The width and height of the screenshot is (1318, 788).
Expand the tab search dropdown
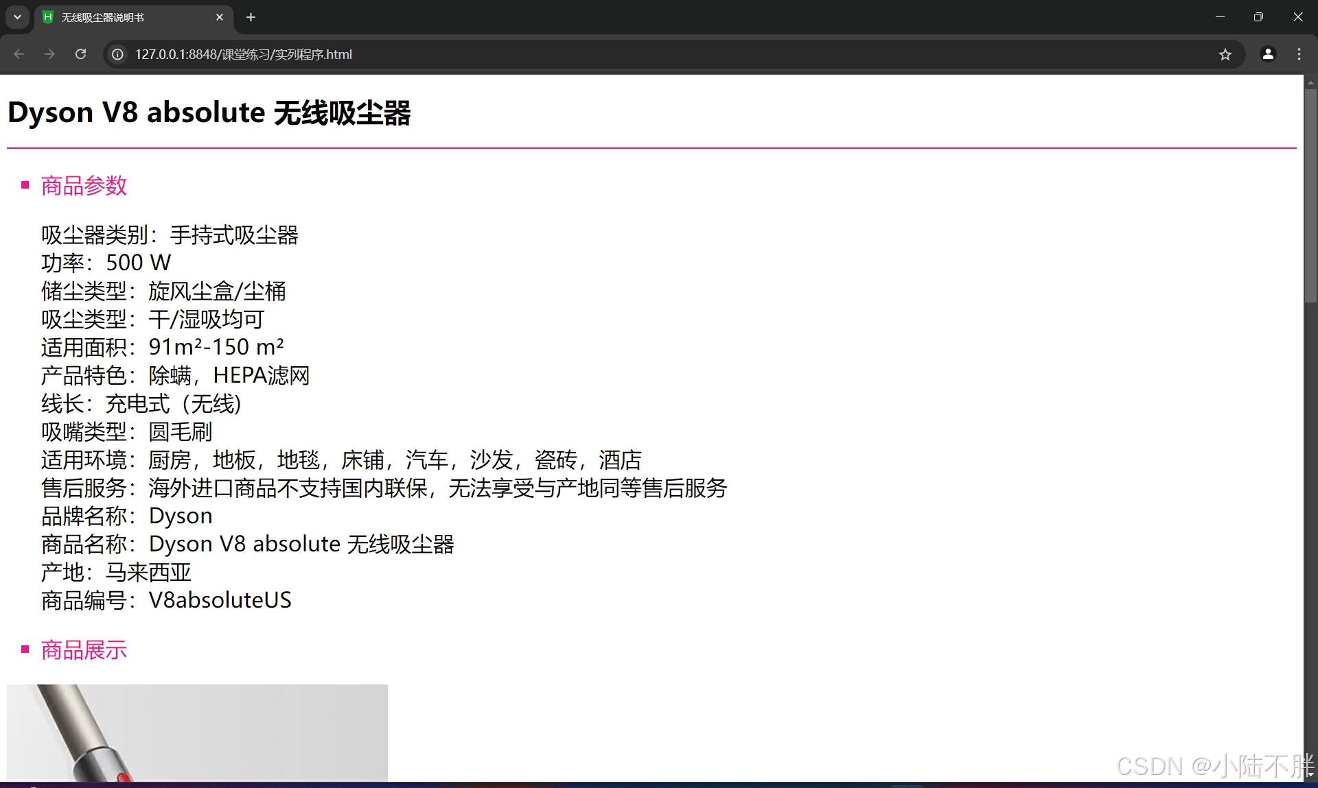coord(17,17)
